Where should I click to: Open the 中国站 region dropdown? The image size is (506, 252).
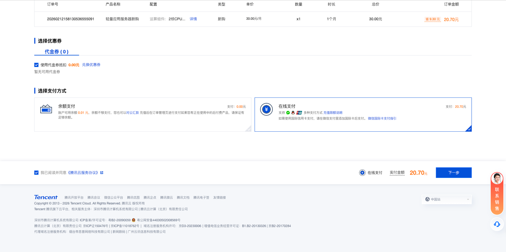click(447, 200)
